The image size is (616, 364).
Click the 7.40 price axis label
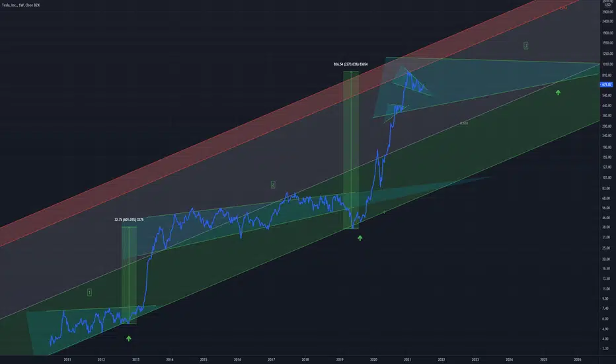[605, 308]
